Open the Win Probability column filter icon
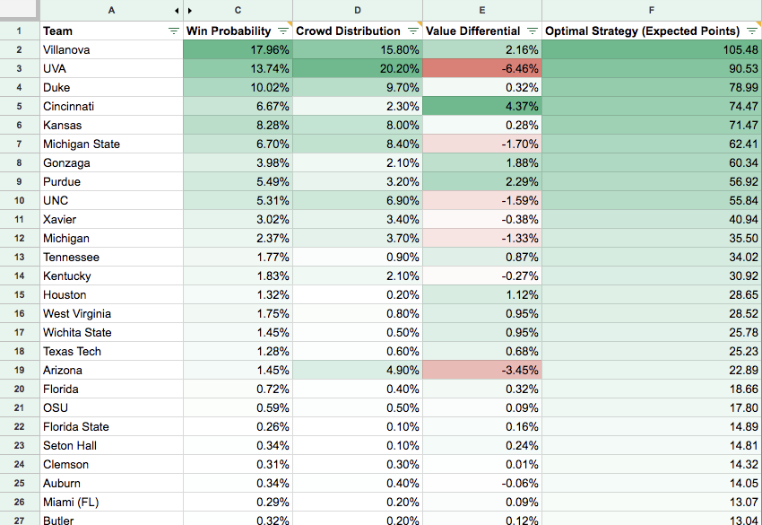Screen dimensions: 762x525 click(282, 31)
